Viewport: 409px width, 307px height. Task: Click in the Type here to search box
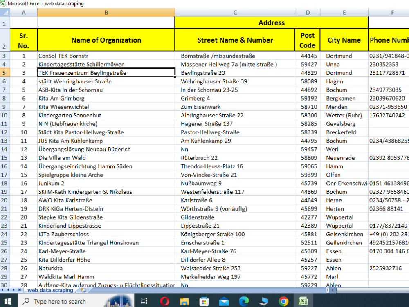click(x=76, y=301)
